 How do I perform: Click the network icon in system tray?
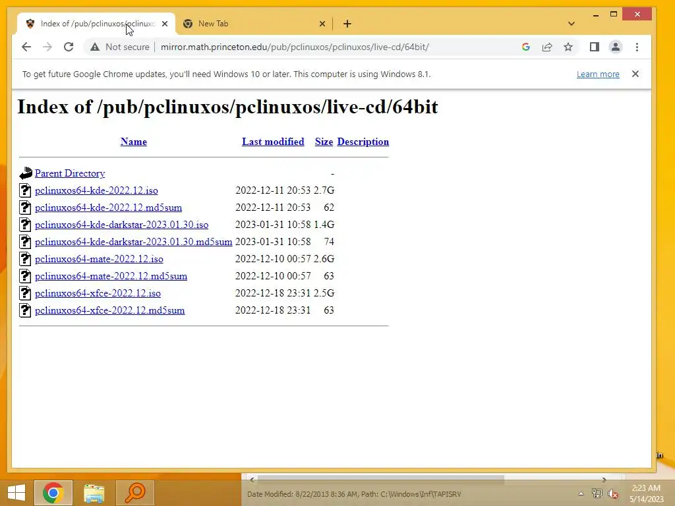tap(597, 493)
